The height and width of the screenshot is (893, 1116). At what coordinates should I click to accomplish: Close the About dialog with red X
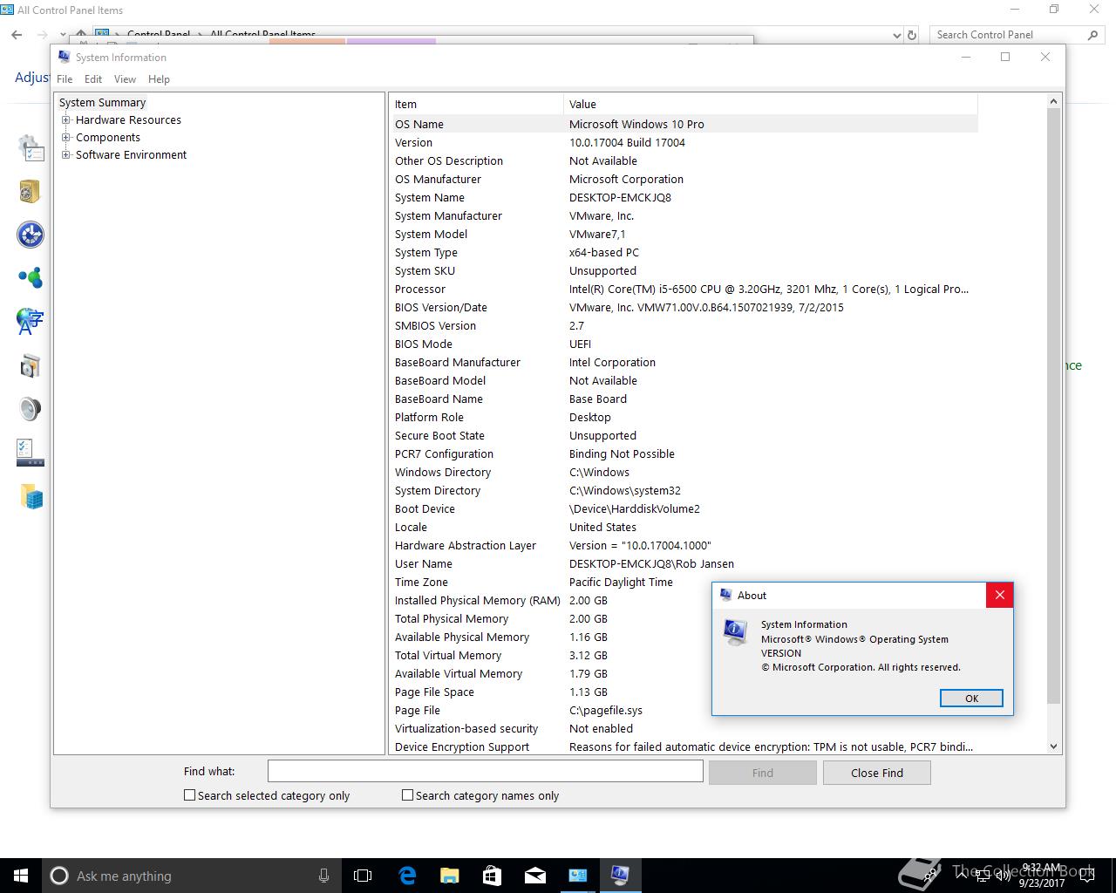click(1000, 595)
